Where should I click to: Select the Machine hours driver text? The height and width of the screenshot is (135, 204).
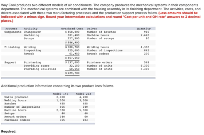[98, 35]
